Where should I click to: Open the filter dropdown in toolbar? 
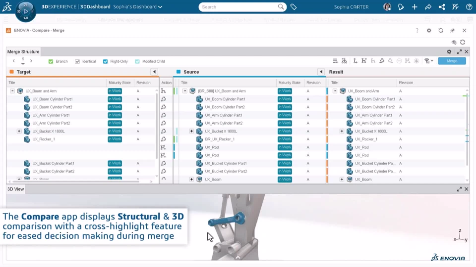pos(428,61)
